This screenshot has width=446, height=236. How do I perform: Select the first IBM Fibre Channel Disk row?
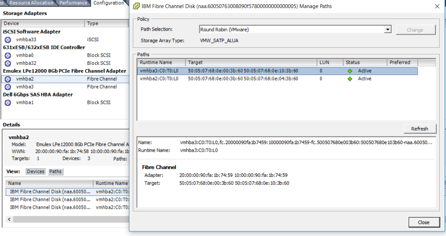68,192
